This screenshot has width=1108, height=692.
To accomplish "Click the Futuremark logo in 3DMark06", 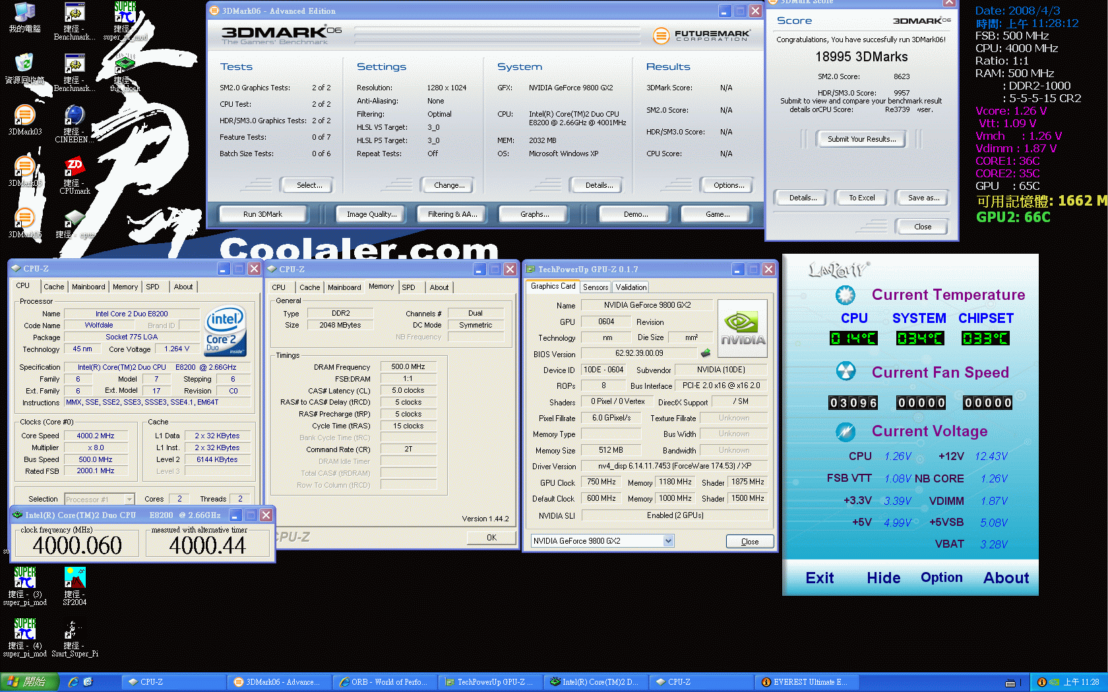I will point(701,36).
